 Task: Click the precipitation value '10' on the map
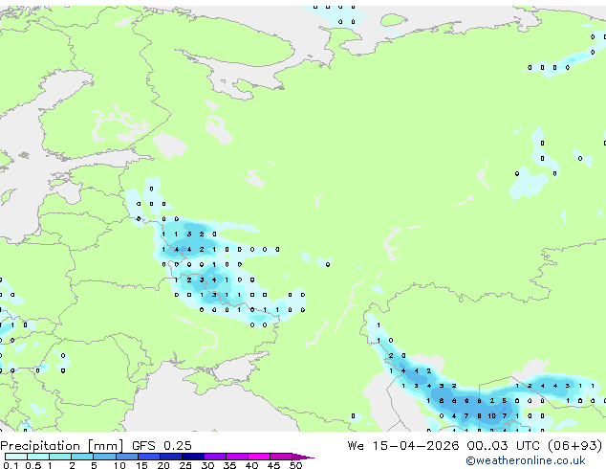491,416
